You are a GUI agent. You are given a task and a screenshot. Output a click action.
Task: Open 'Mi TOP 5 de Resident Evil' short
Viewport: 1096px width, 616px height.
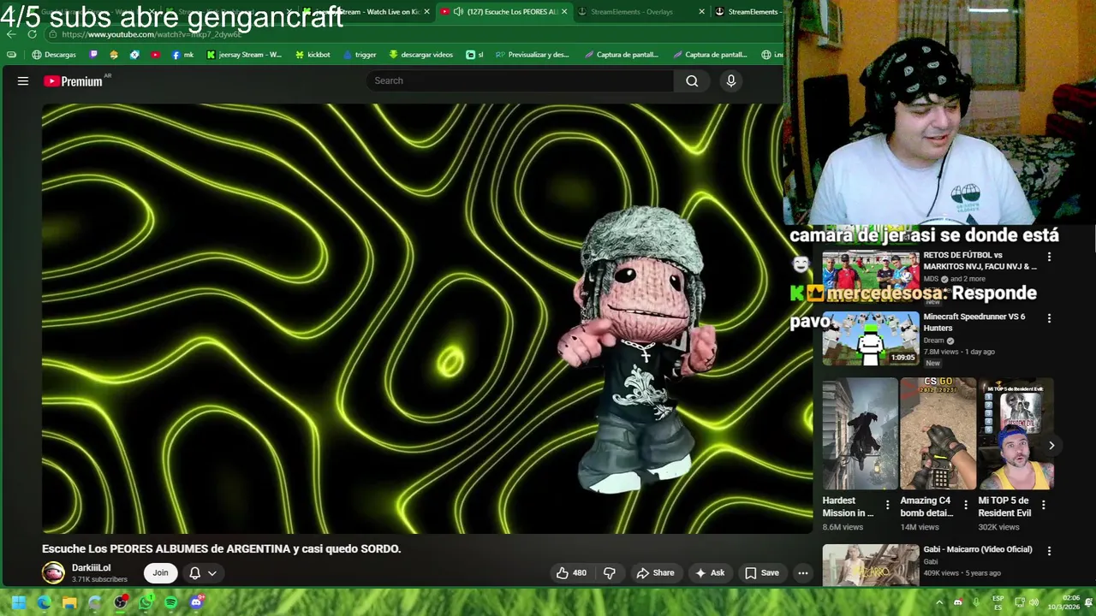[1016, 434]
